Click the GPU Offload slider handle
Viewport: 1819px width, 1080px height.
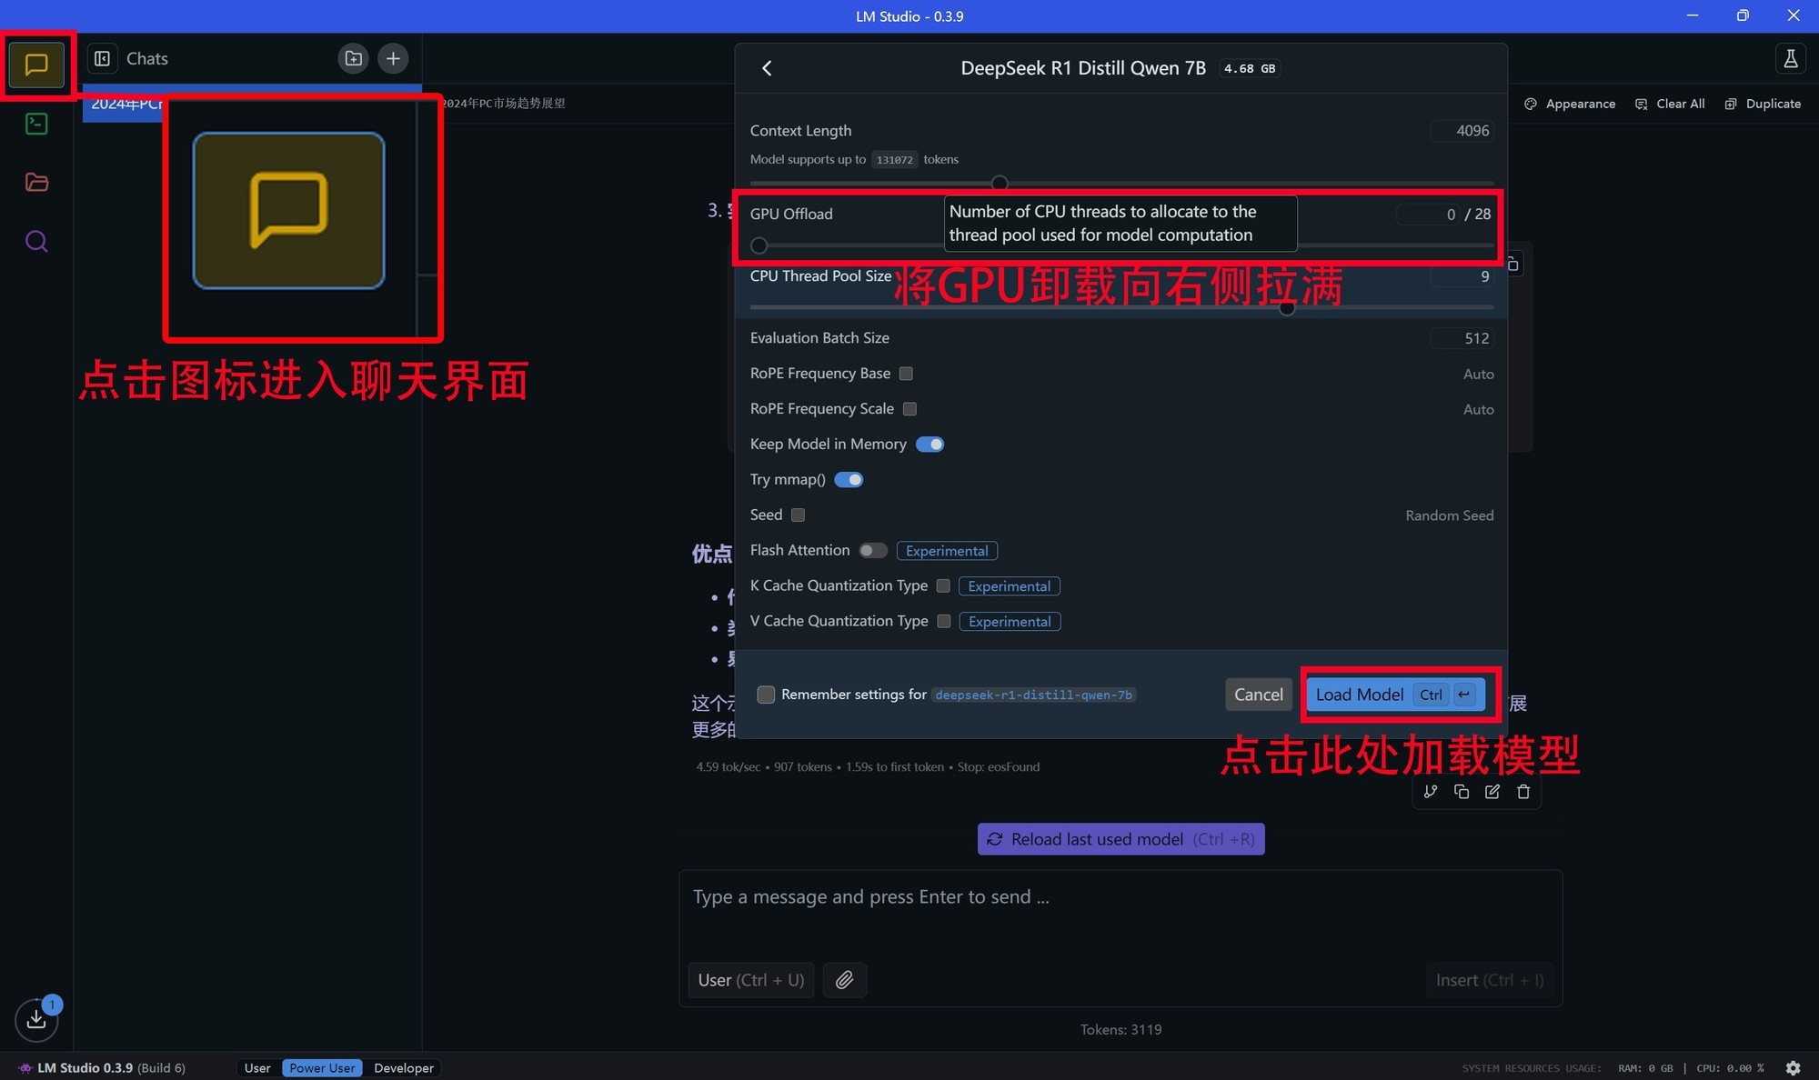pyautogui.click(x=759, y=245)
